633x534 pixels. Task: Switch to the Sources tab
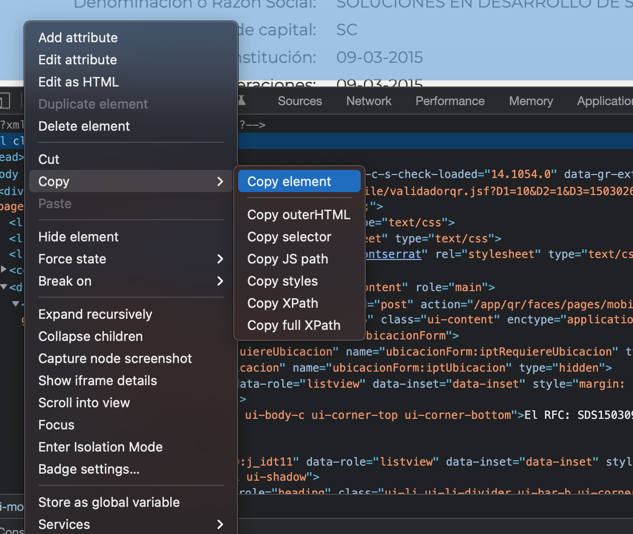pyautogui.click(x=300, y=101)
